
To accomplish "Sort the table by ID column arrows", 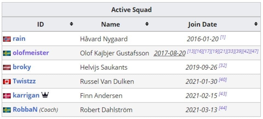I will pos(72,24).
